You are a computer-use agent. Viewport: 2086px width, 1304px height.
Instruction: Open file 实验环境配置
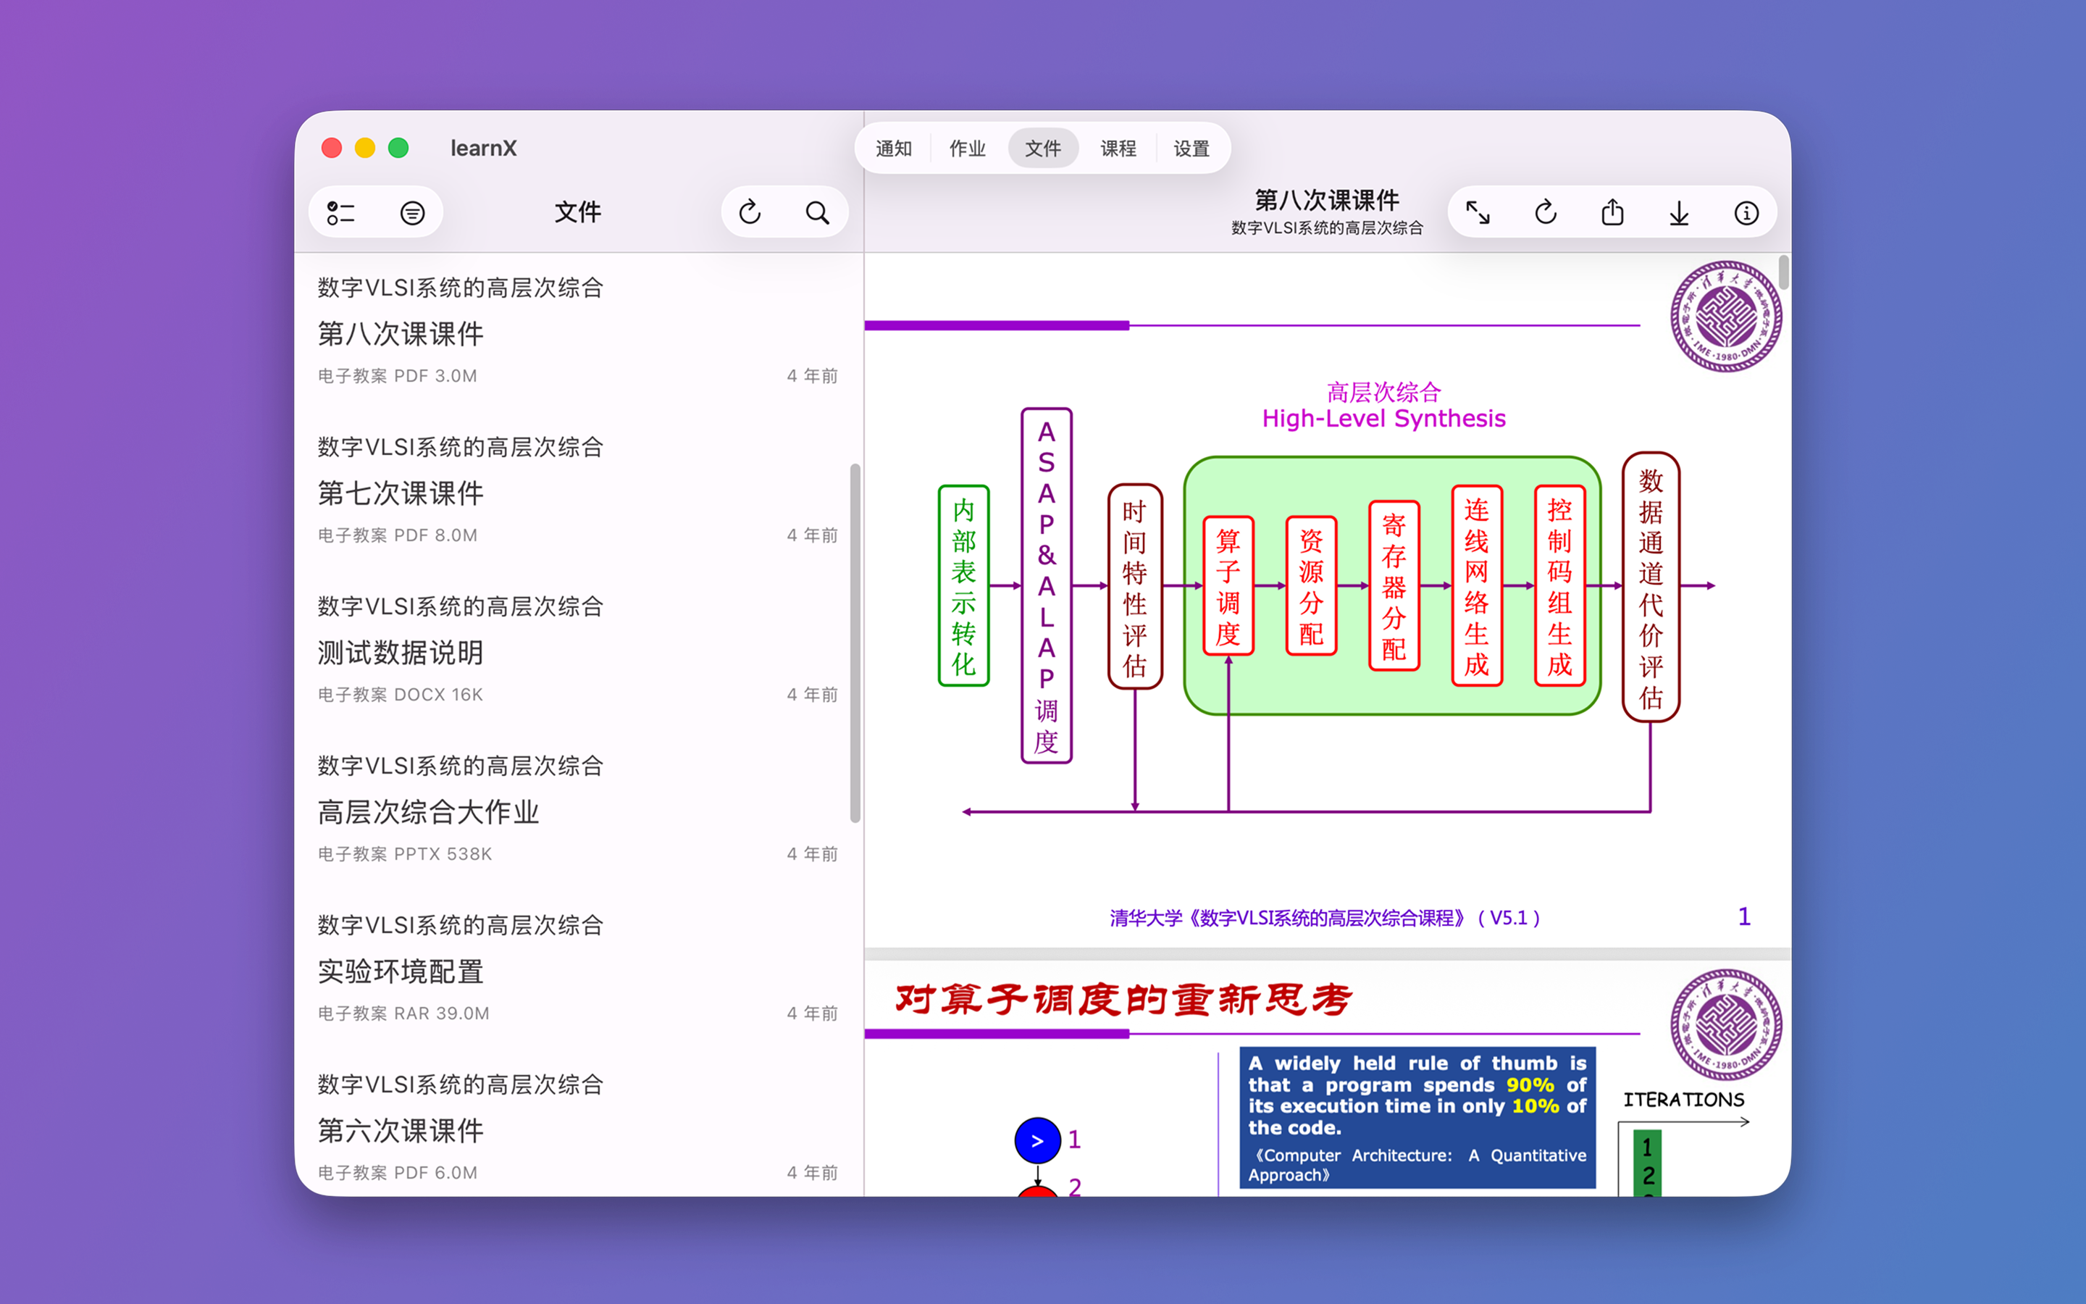coord(577,970)
